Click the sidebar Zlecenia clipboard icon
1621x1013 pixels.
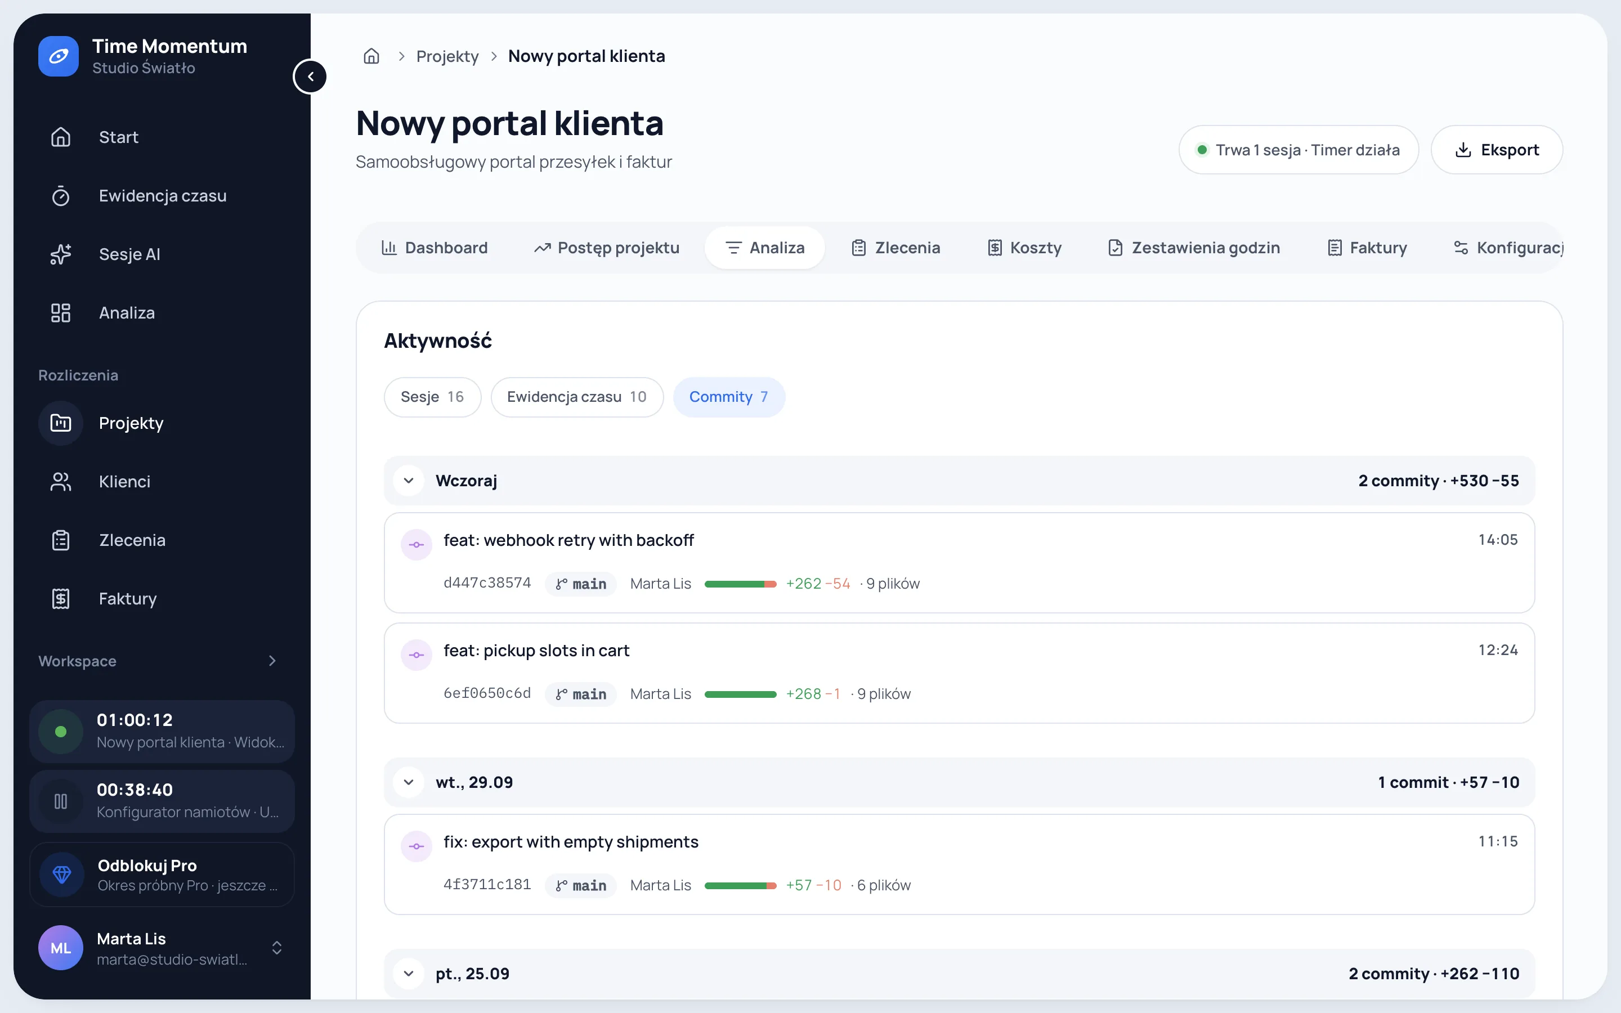click(61, 540)
